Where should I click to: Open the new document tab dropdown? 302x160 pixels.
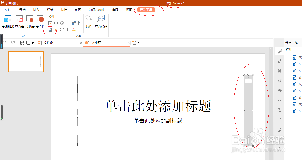(138, 43)
